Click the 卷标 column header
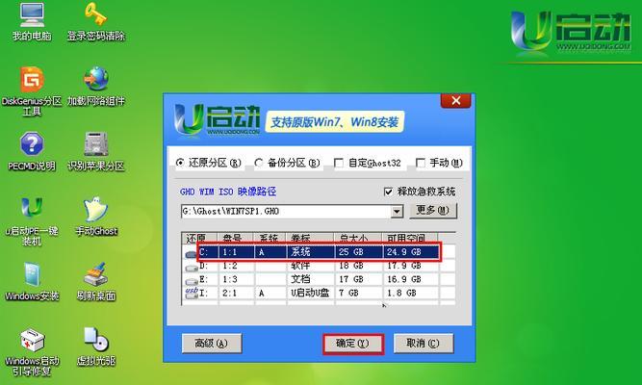The width and height of the screenshot is (642, 385). [x=311, y=238]
